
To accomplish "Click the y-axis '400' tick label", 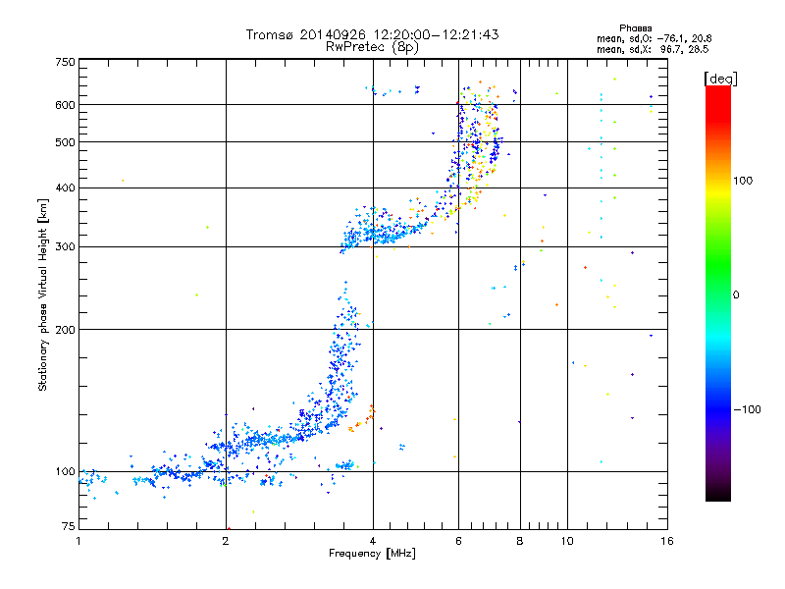I will click(65, 188).
